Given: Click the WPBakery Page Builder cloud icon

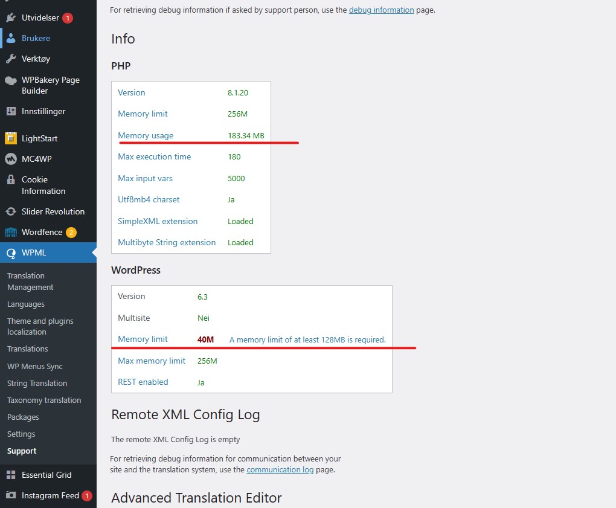Looking at the screenshot, I should click(x=11, y=80).
